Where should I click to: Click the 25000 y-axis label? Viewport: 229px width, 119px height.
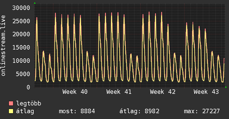pos(21,21)
